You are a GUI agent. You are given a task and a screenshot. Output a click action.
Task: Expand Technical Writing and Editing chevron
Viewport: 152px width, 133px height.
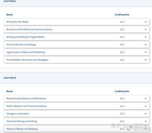click(x=146, y=121)
